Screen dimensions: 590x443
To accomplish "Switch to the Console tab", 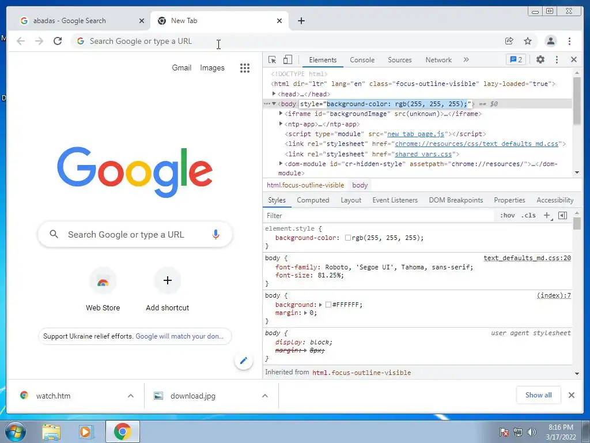I will (362, 60).
